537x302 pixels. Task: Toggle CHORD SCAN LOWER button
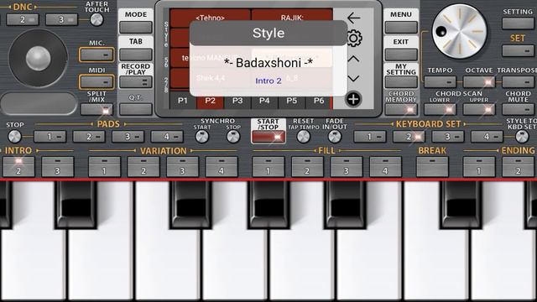(440, 109)
